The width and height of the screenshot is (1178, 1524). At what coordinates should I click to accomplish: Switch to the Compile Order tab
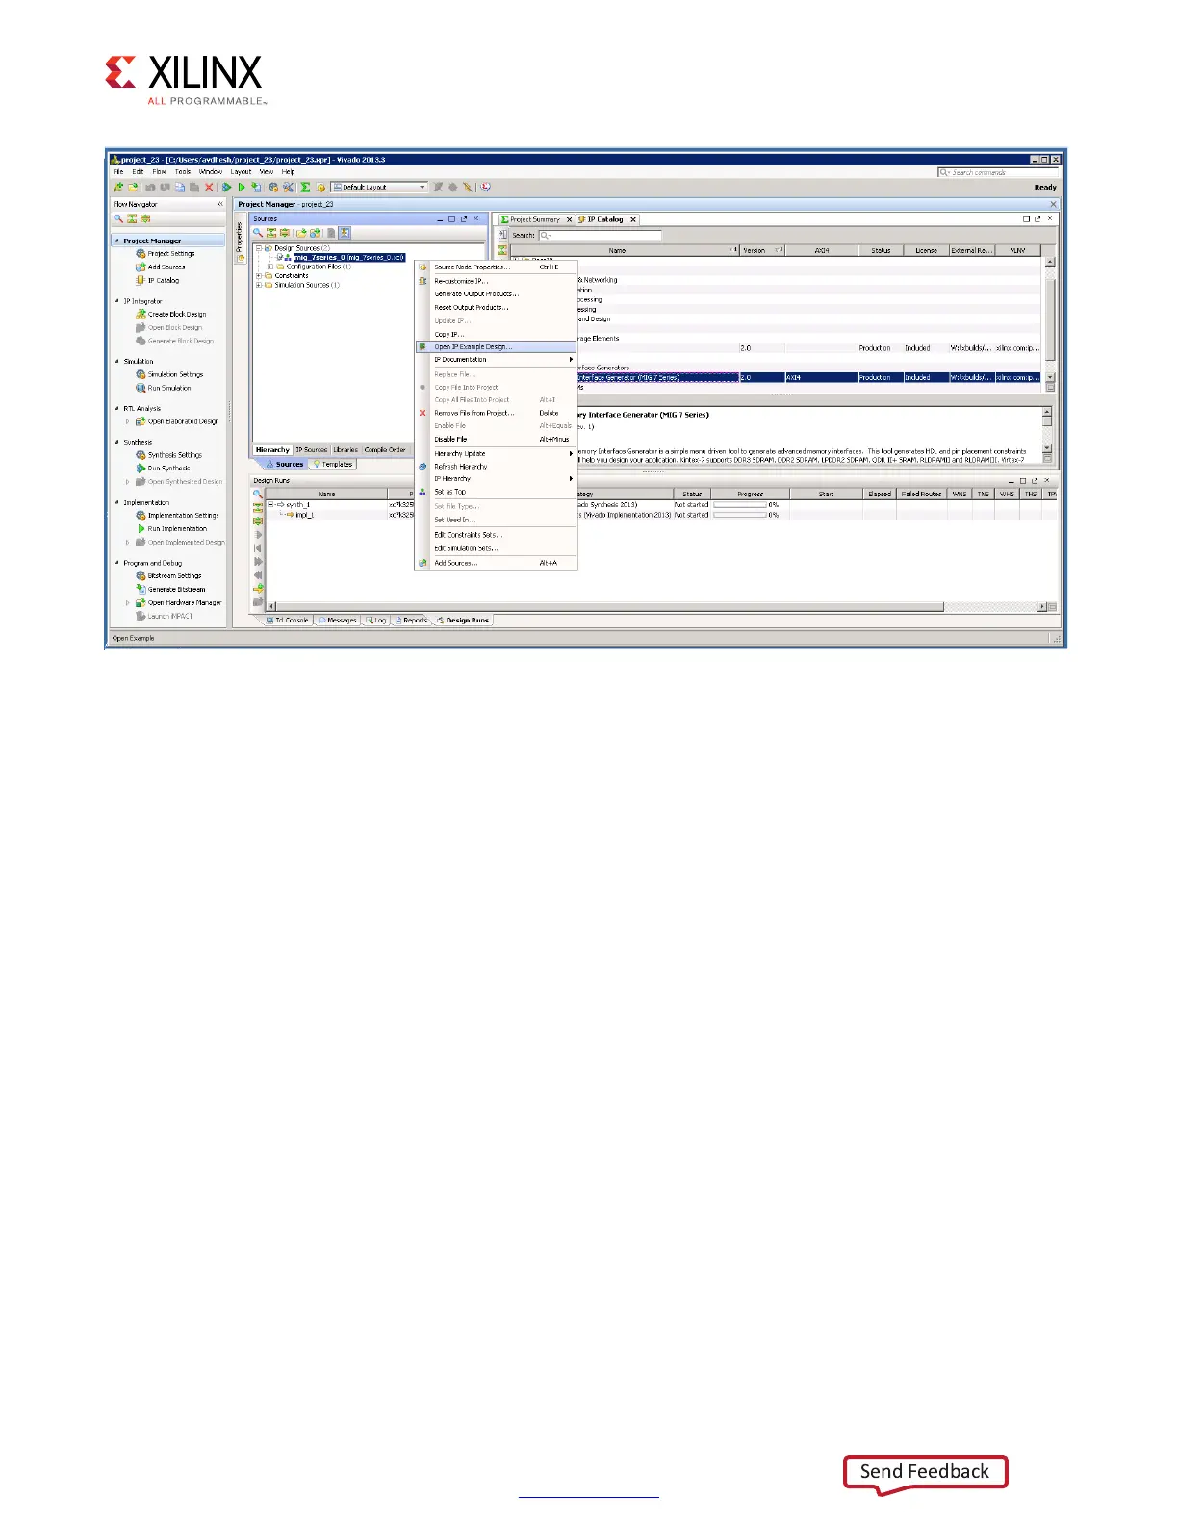385,450
